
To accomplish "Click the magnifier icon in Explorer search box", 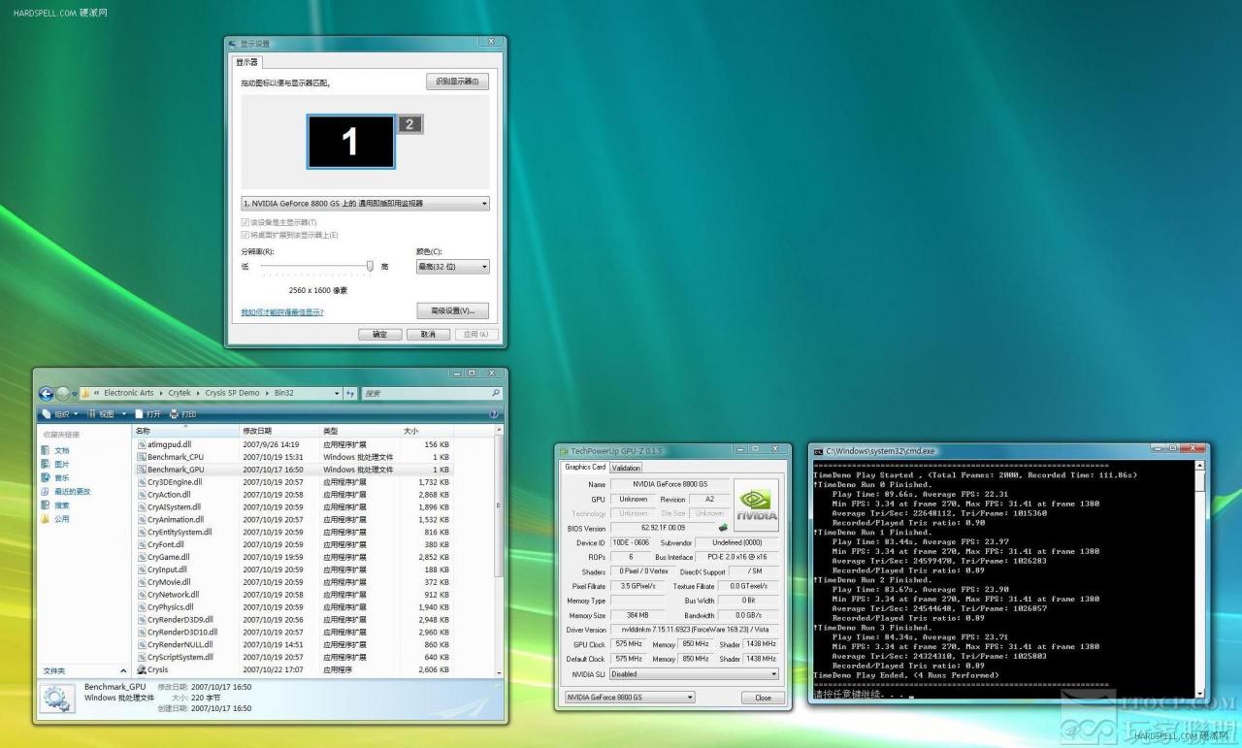I will (x=495, y=393).
